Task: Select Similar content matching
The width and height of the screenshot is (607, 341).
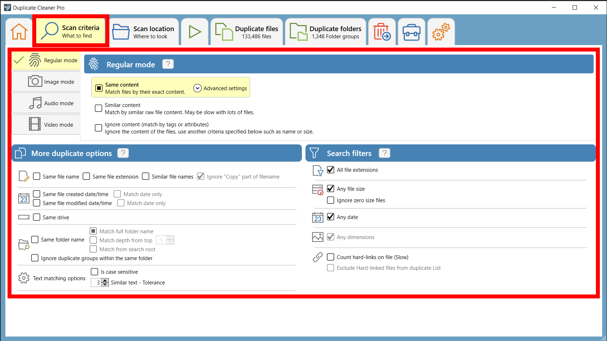Action: click(x=98, y=108)
